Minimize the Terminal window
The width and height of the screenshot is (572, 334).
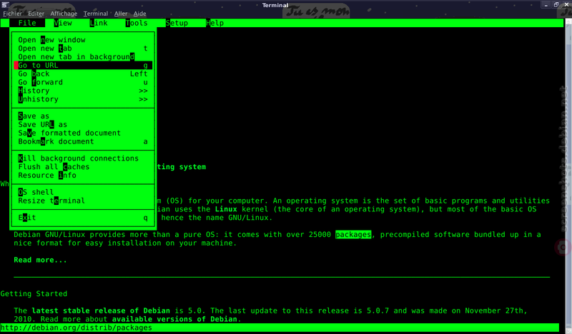(x=546, y=5)
